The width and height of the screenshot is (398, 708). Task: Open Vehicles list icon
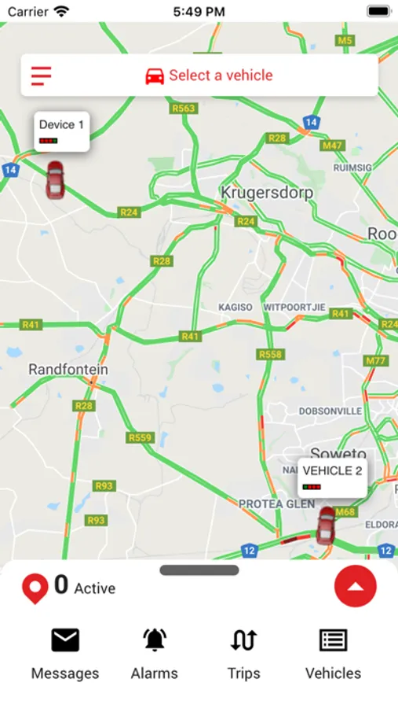click(334, 640)
